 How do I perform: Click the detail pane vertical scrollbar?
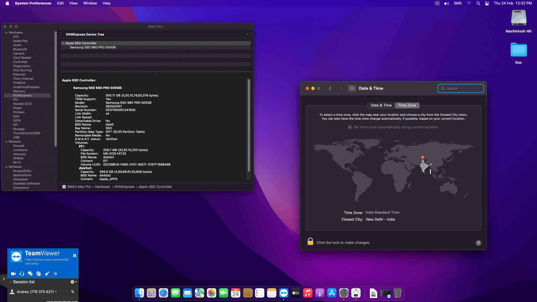pos(249,125)
